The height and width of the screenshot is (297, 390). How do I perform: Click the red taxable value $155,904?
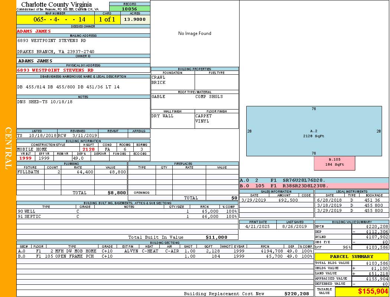click(x=373, y=291)
